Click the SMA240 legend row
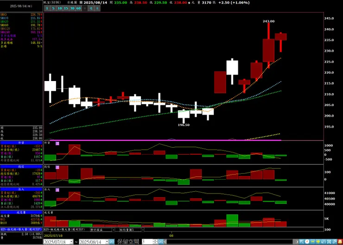 pyautogui.click(x=21, y=32)
